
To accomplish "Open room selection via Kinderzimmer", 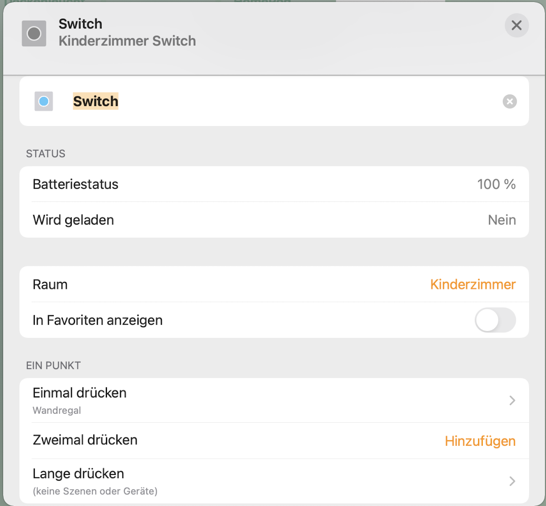I will point(473,285).
